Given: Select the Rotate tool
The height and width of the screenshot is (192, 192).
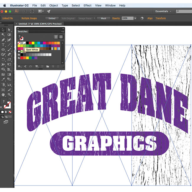Looking at the screenshot, I should click(3, 60).
